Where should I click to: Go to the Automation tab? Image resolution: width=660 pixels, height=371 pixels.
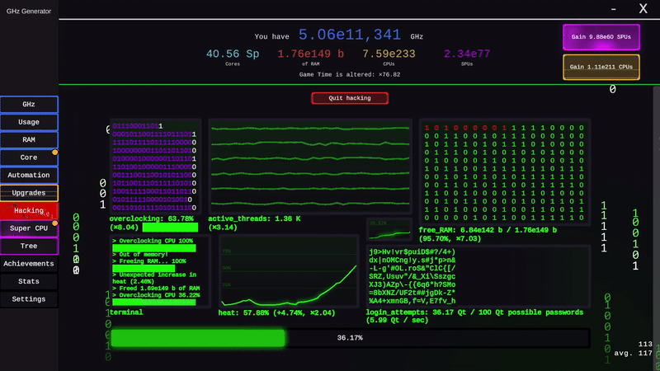29,175
